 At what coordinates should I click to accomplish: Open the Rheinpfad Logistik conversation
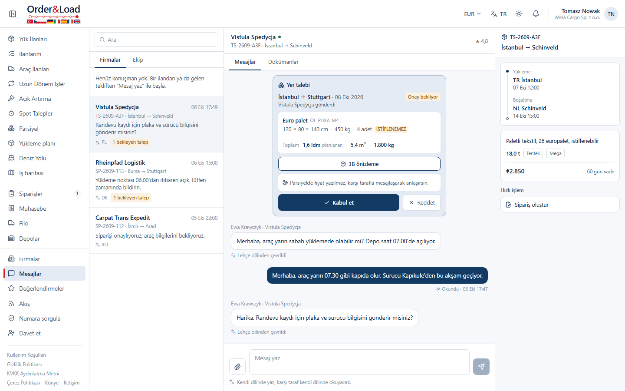coord(156,180)
